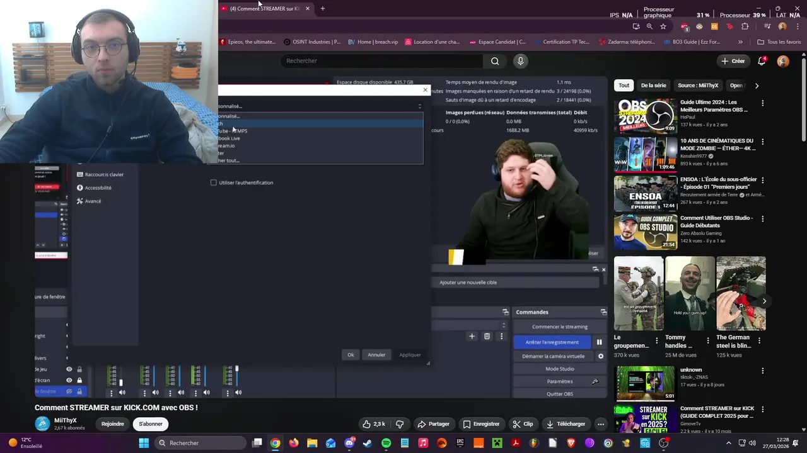
Task: Select 'Tout' filter chip
Action: coord(624,86)
